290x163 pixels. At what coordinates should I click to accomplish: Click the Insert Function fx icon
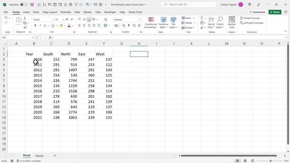coord(50,38)
